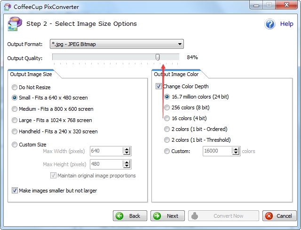Increase Max Width spinner value
301x230 pixels.
pos(126,149)
